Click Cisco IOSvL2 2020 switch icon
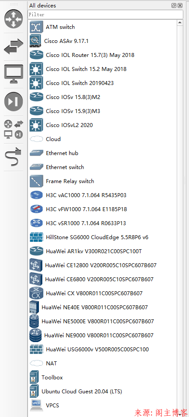The width and height of the screenshot is (189, 417). pos(36,125)
